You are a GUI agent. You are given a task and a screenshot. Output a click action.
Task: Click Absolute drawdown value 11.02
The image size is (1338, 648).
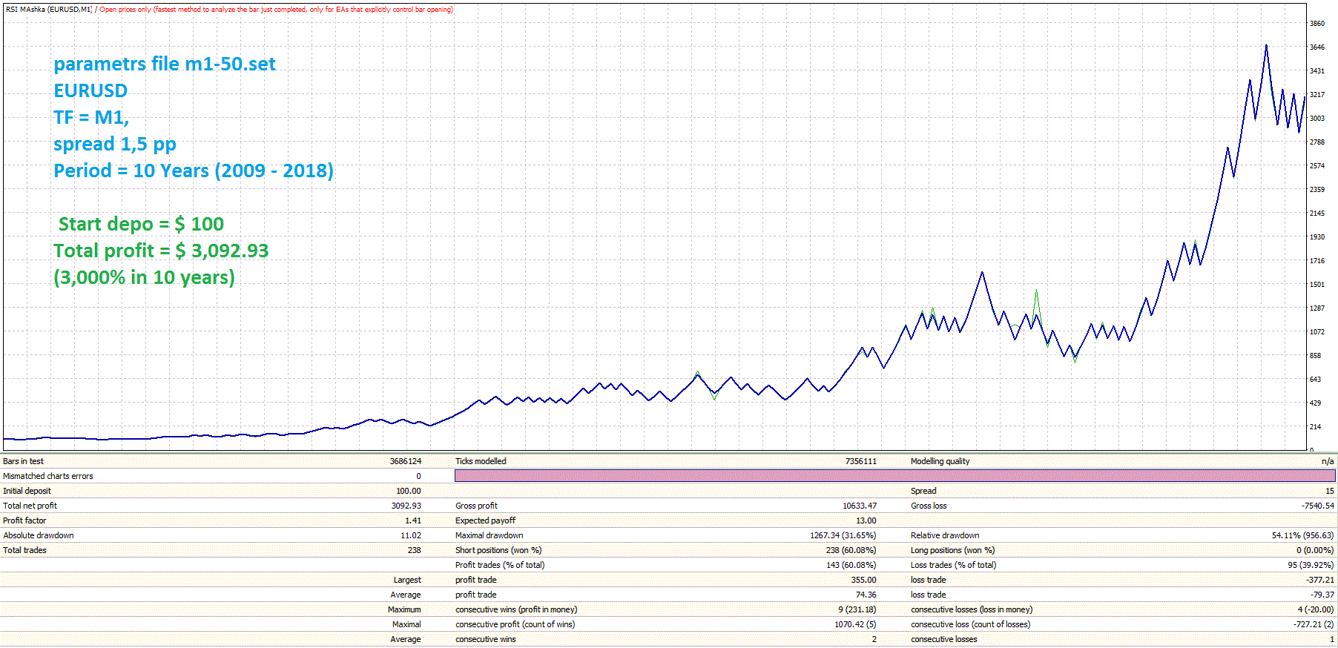tap(411, 535)
